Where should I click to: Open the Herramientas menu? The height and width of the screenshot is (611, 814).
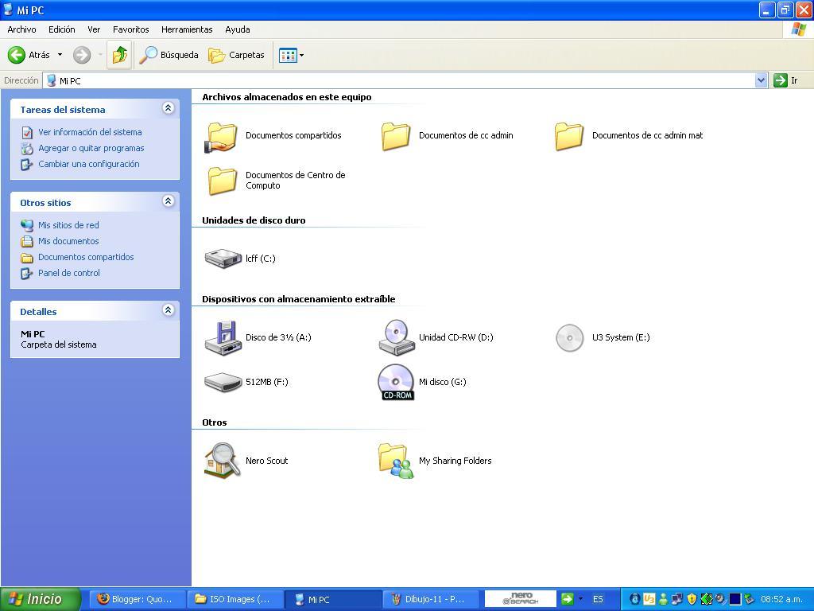[x=187, y=29]
